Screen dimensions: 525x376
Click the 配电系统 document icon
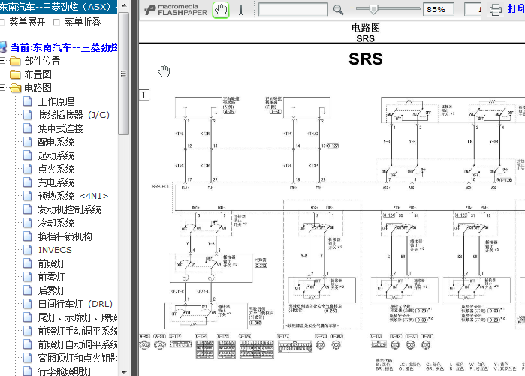click(28, 142)
